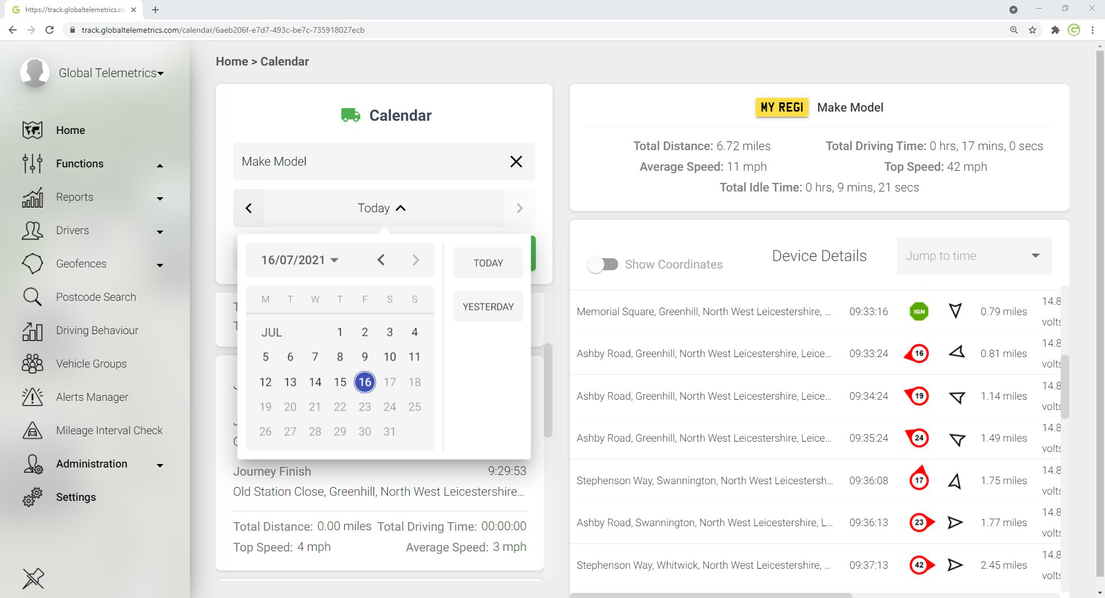The image size is (1105, 598).
Task: Expand the Geofences submenu
Action: pos(160,265)
